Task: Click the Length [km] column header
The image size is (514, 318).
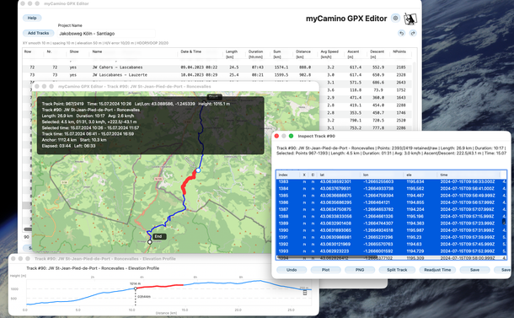Action: [x=232, y=54]
